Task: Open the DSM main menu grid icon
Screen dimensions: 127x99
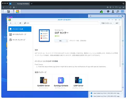Action: 9,11
